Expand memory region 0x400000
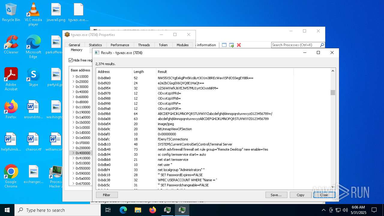Screen dimensions: 384x216 (x=73, y=153)
